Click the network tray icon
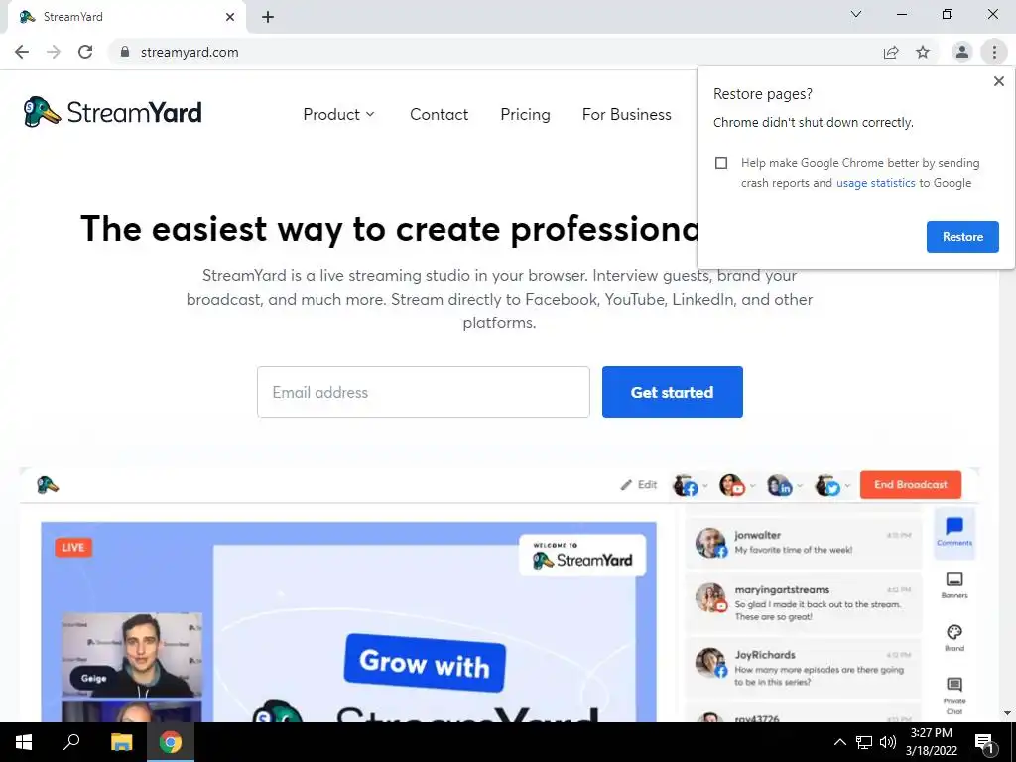Viewport: 1016px width, 762px height. (864, 742)
